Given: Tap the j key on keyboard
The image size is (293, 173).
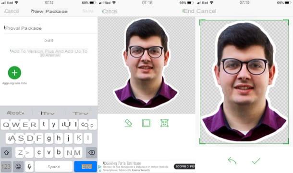Looking at the screenshot, I should (x=68, y=138).
